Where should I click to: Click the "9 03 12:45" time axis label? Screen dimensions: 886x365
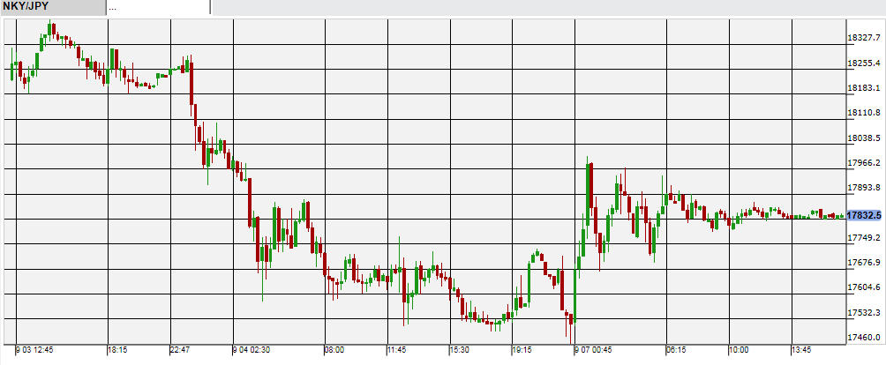point(34,350)
